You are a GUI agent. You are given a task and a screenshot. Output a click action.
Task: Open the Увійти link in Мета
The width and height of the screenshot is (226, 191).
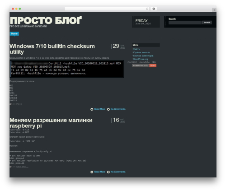137,49
